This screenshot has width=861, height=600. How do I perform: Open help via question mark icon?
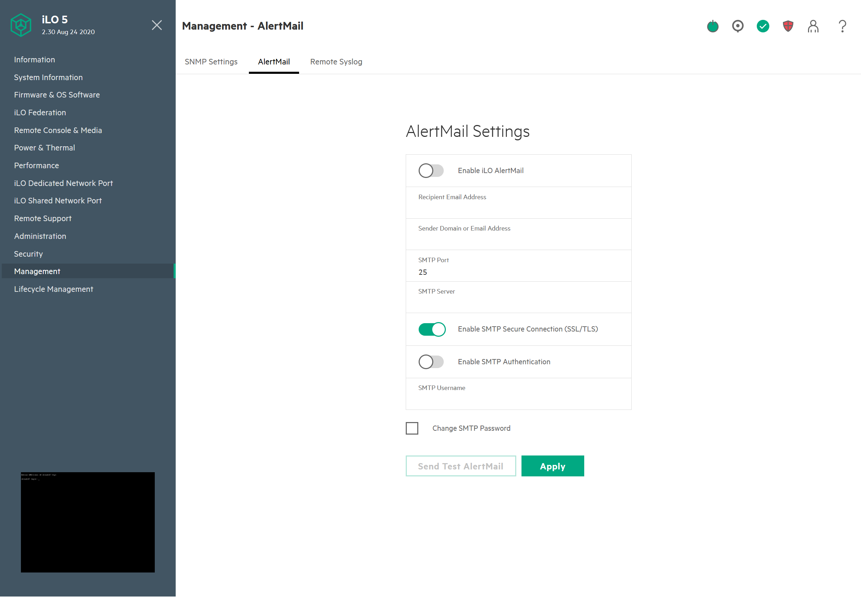[842, 26]
